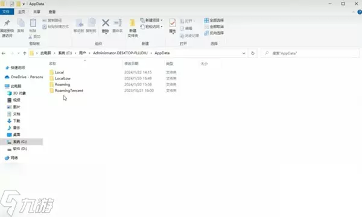Viewport: 362px width, 217px height.
Task: Go up one folder level arrow
Action: (25, 53)
